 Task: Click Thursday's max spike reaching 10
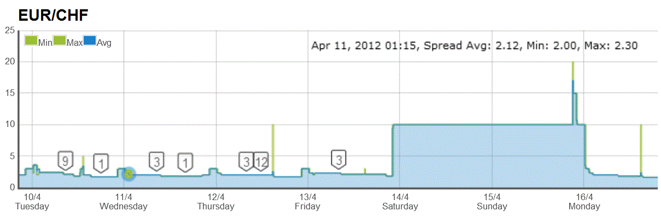pyautogui.click(x=273, y=126)
